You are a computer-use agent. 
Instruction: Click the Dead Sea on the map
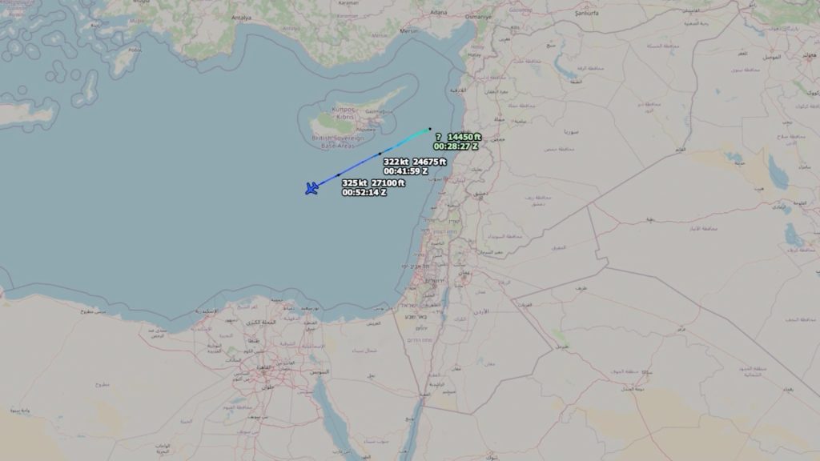click(x=444, y=298)
